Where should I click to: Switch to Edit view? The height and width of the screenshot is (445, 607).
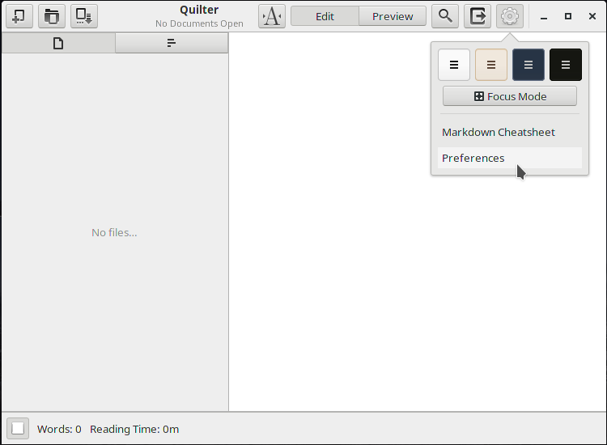[x=325, y=16]
